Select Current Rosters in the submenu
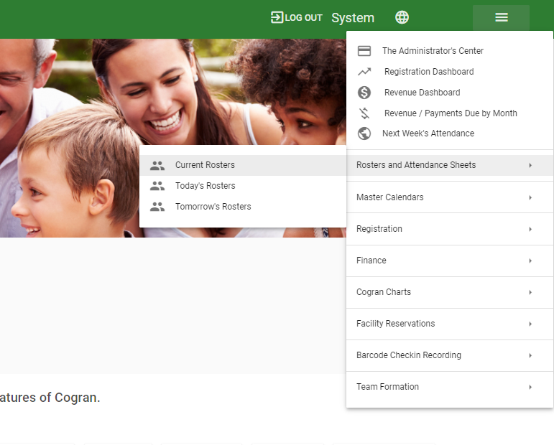 point(243,165)
